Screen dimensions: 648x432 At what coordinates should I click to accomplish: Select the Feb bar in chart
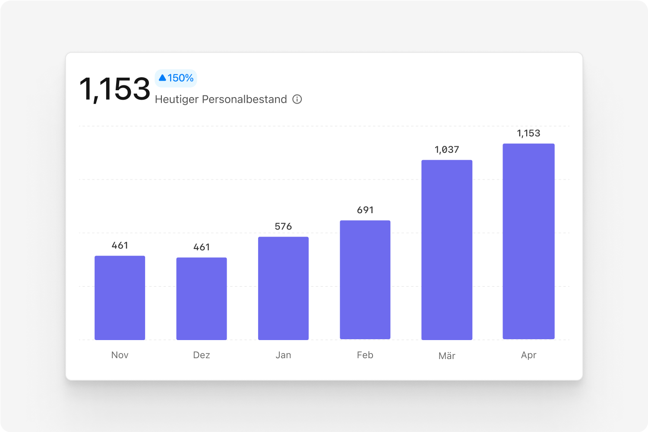365,280
